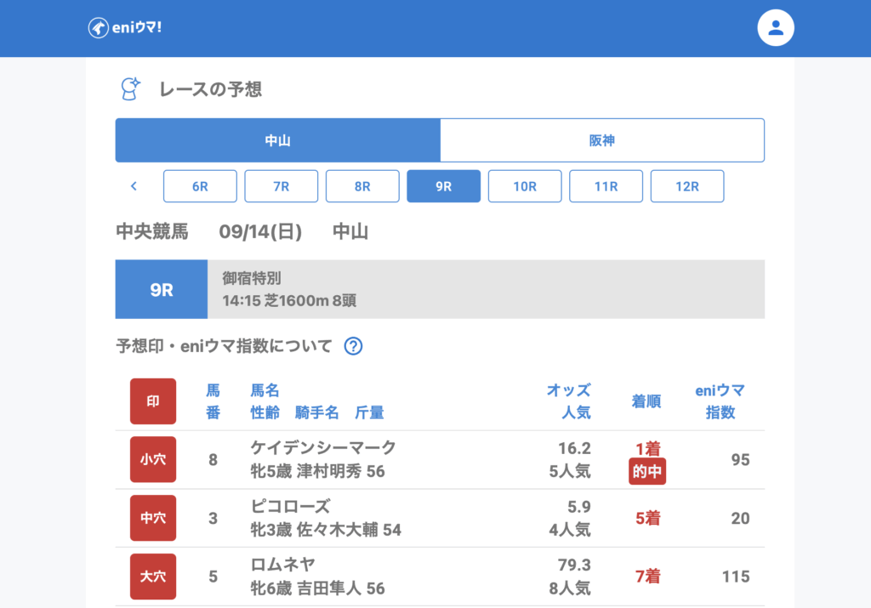Click the レースの予想 prediction icon
This screenshot has height=608, width=871.
tap(130, 88)
